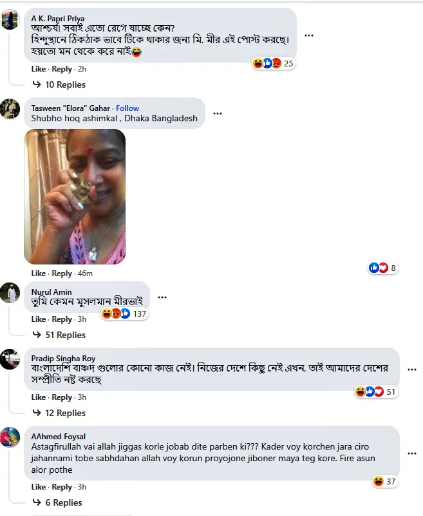423x516 pixels.
Task: View the 8 reactions on the photo comment
Action: click(383, 268)
